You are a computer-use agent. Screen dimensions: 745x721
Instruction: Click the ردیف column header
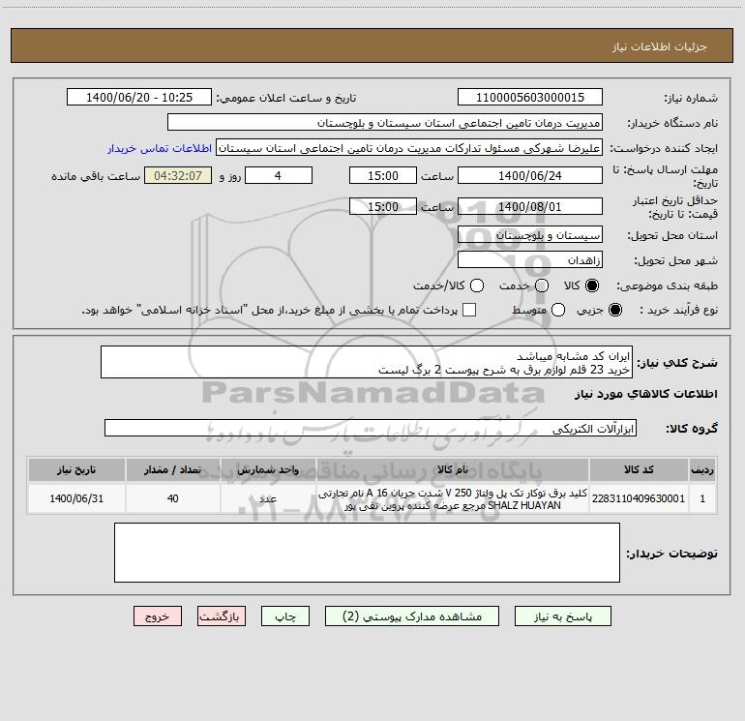click(702, 469)
